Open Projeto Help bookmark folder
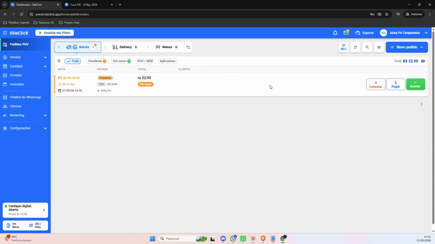 (69, 23)
